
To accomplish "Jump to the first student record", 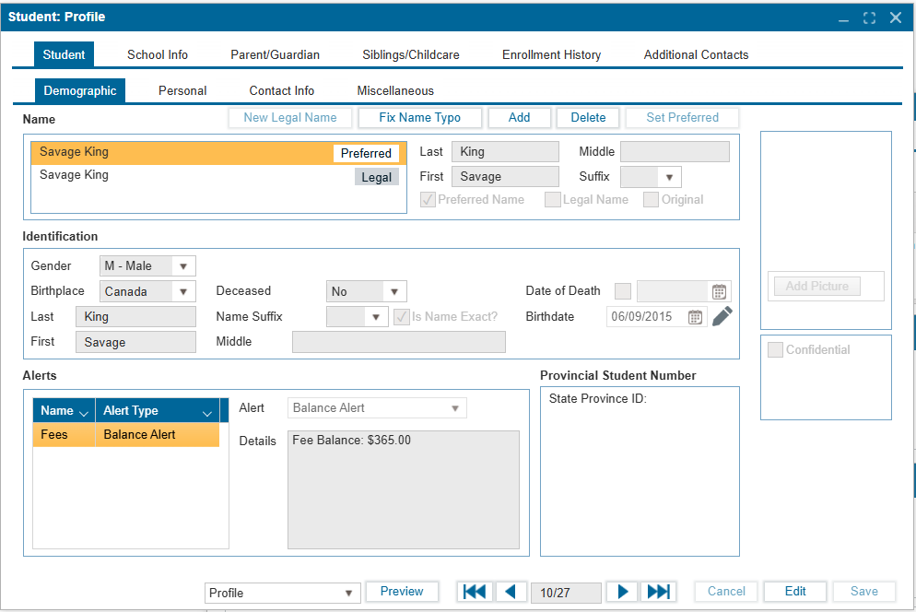I will pos(474,592).
